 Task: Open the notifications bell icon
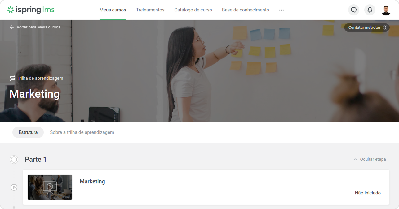tap(370, 10)
